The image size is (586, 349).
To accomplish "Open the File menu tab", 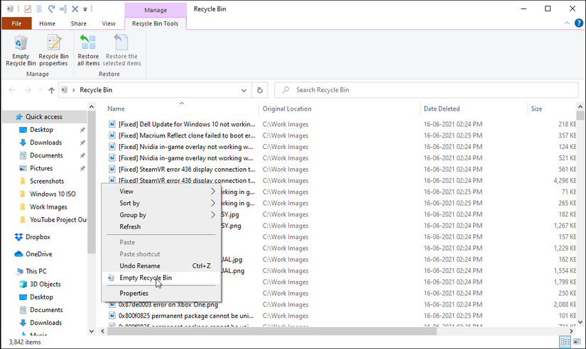I will coord(16,23).
